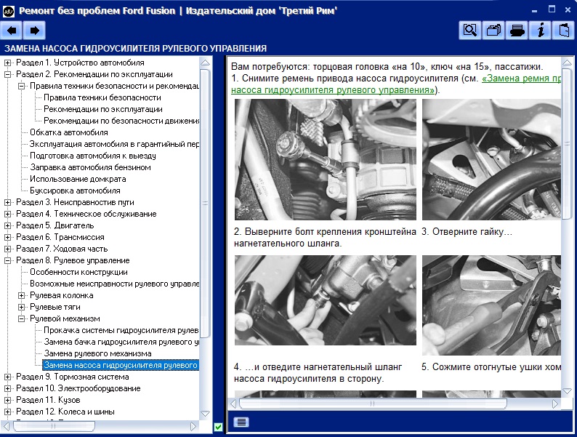Open Особенности конструкции topic
Screen dimensions: 577x437
pos(78,272)
